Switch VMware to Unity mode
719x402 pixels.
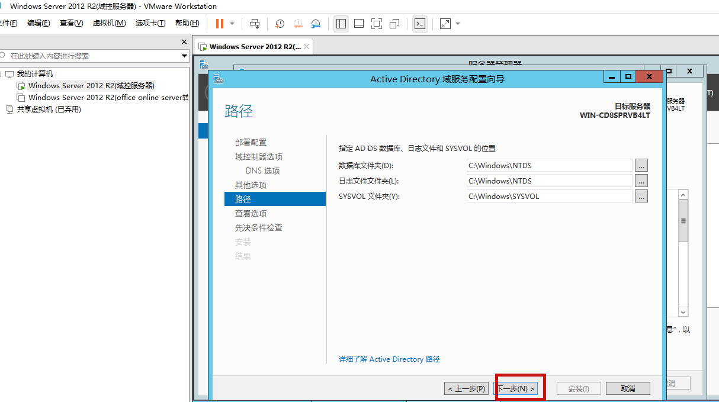pyautogui.click(x=395, y=24)
